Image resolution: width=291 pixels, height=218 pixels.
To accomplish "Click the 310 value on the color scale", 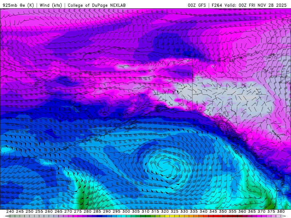I will click(x=145, y=211).
